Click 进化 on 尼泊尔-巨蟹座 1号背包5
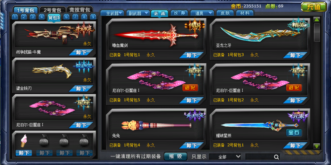331x165 pixels. coord(190,87)
